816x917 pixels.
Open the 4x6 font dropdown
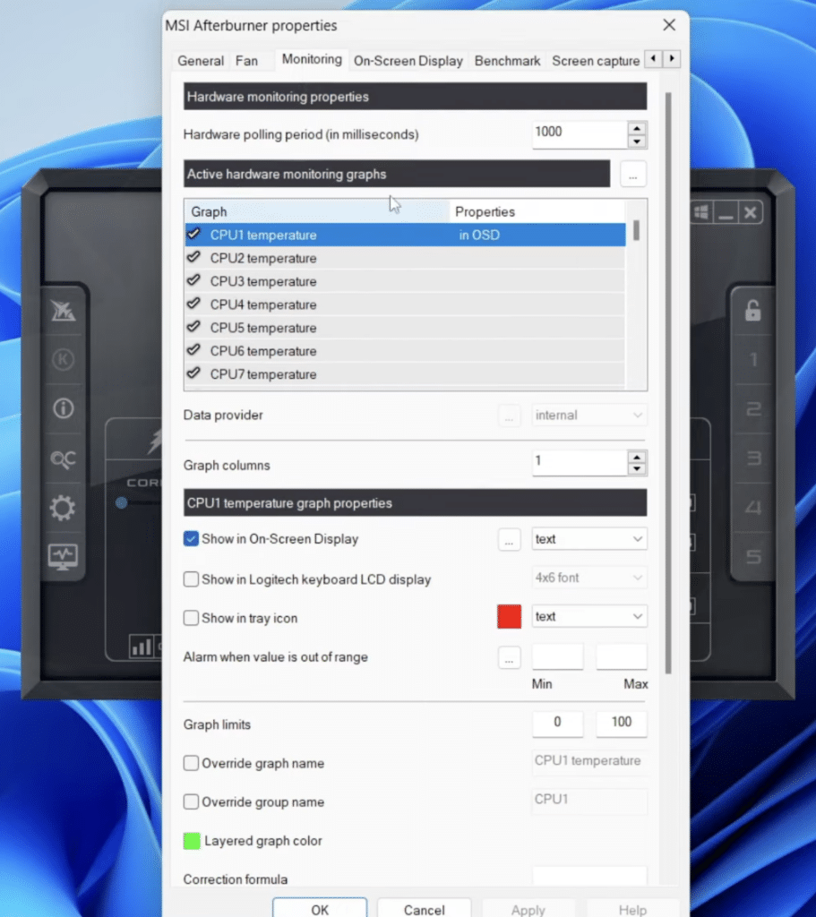coord(589,578)
